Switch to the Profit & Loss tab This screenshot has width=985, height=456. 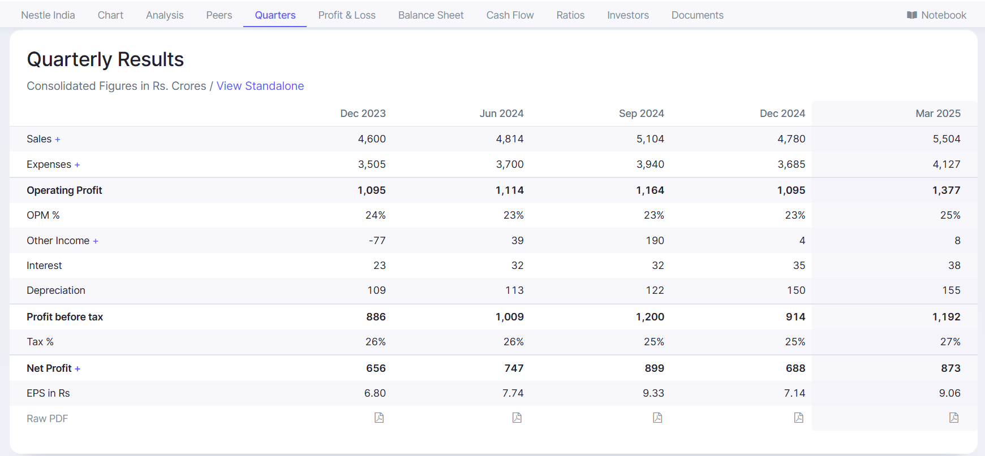click(x=346, y=15)
